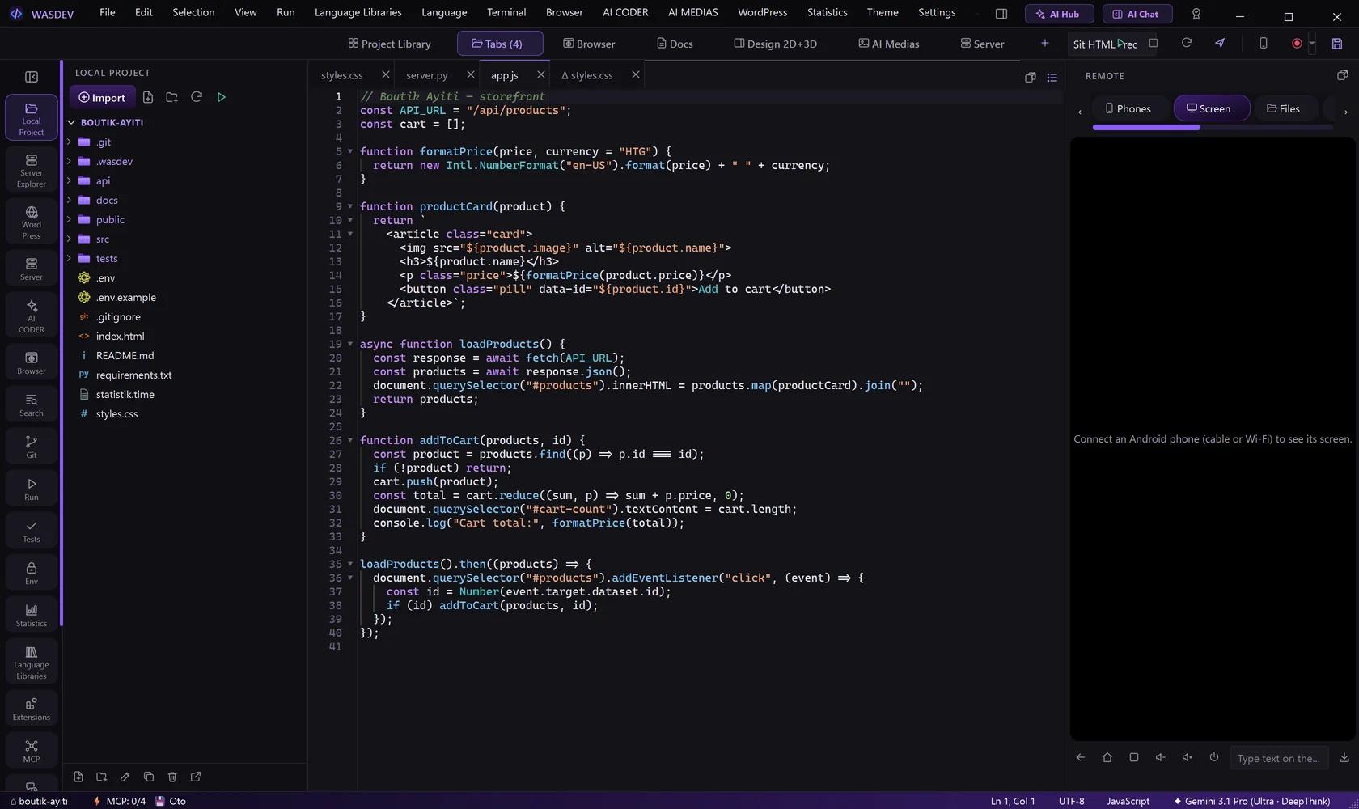Click the save icon in top right toolbar
The width and height of the screenshot is (1359, 809).
[x=1337, y=44]
